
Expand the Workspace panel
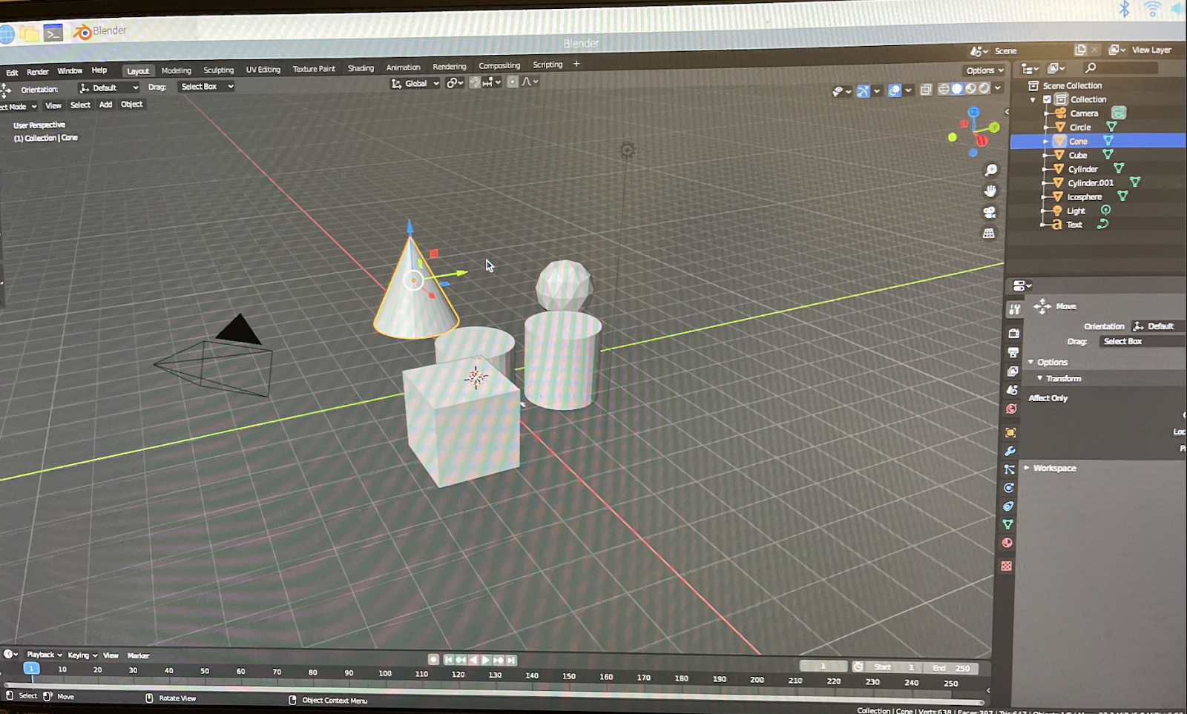1027,468
